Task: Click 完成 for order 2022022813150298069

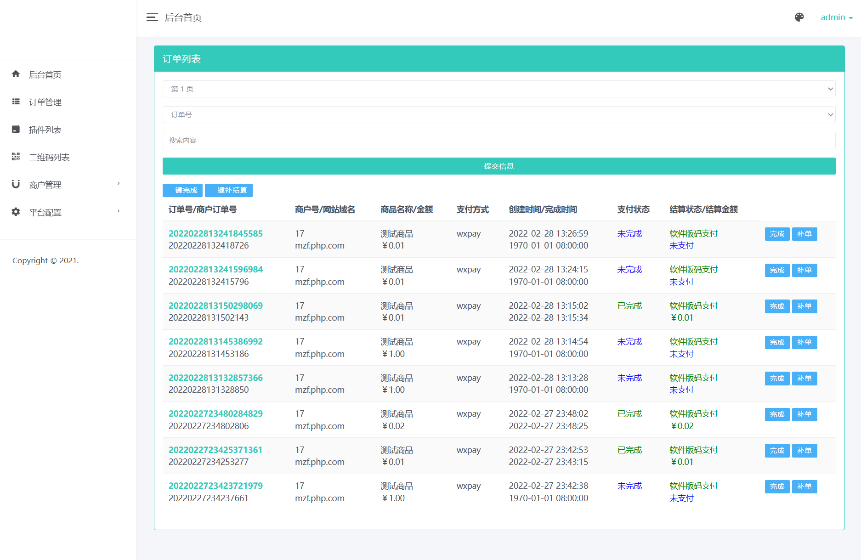Action: [776, 306]
